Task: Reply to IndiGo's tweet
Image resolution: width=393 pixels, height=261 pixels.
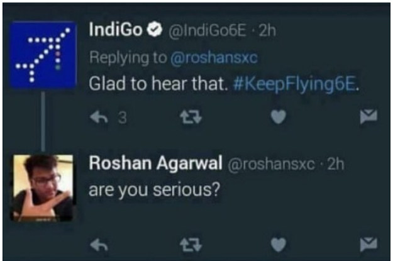Action: 99,117
